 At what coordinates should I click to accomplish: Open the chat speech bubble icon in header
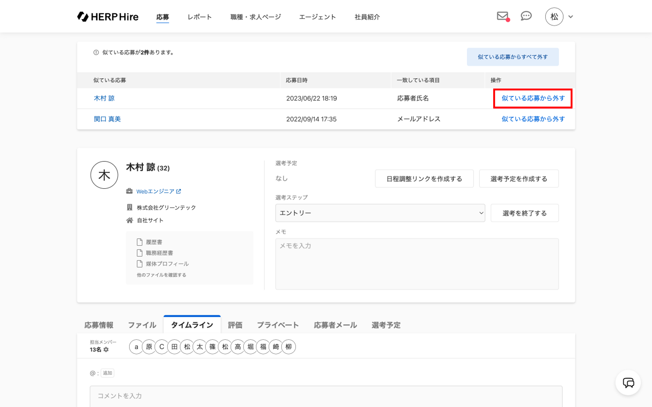tap(526, 16)
